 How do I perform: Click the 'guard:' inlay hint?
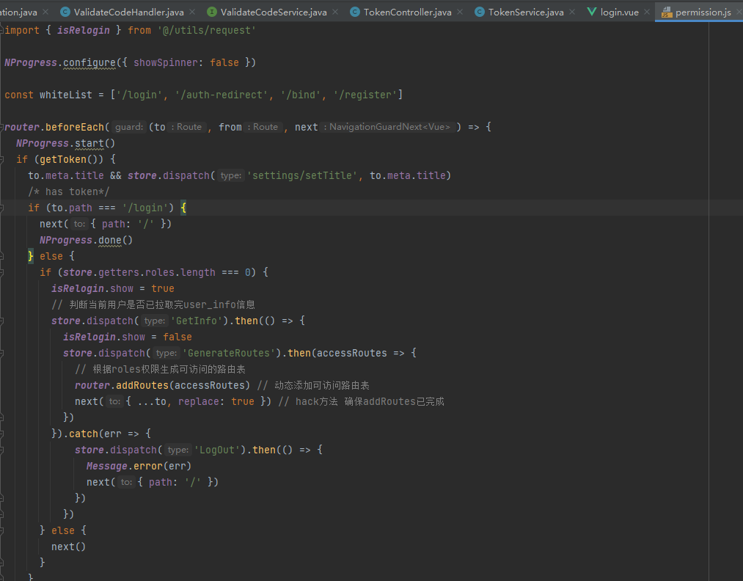(x=129, y=127)
